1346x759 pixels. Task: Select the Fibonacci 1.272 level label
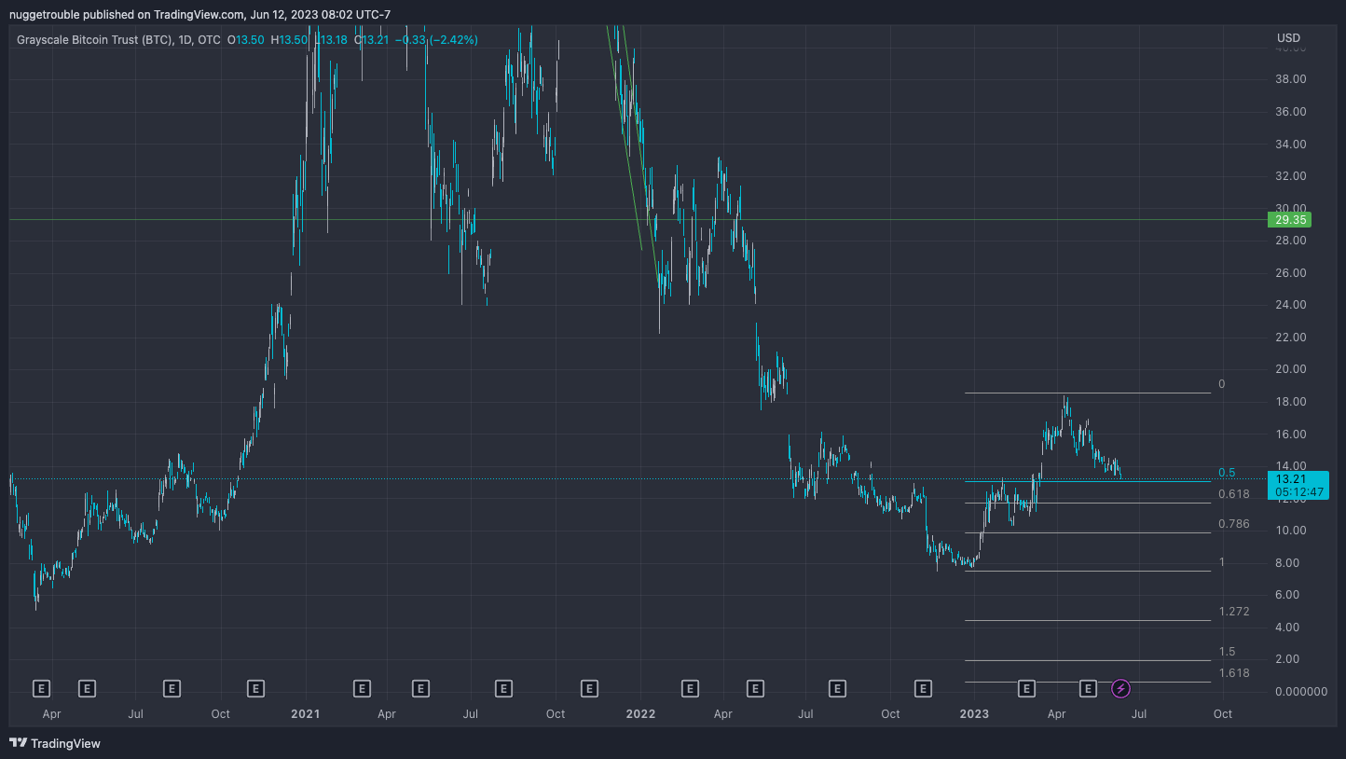click(1234, 612)
